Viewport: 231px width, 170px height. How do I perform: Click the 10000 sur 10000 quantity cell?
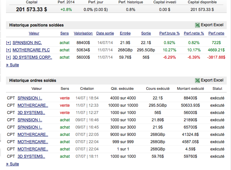pyautogui.click(x=123, y=105)
